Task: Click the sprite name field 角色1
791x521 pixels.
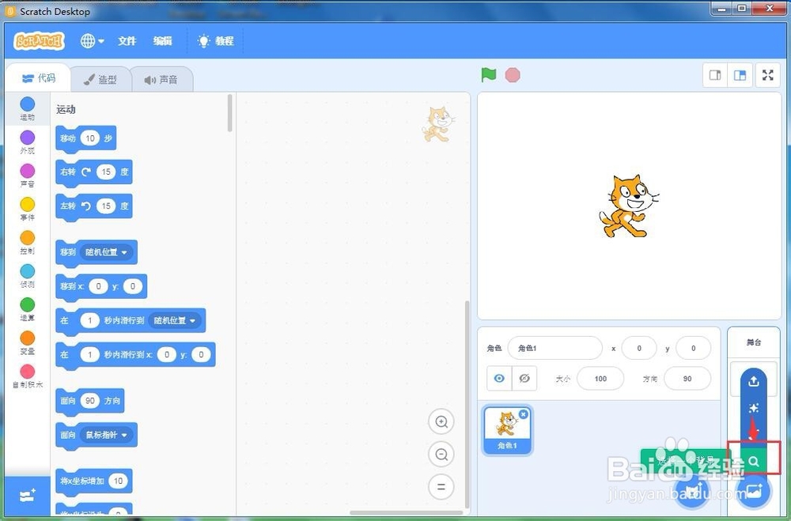Action: (x=555, y=348)
